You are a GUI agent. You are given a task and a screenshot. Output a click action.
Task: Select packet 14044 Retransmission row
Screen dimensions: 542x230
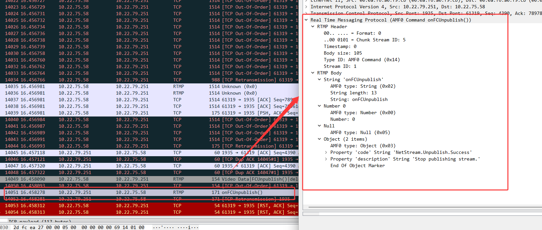tap(149, 146)
